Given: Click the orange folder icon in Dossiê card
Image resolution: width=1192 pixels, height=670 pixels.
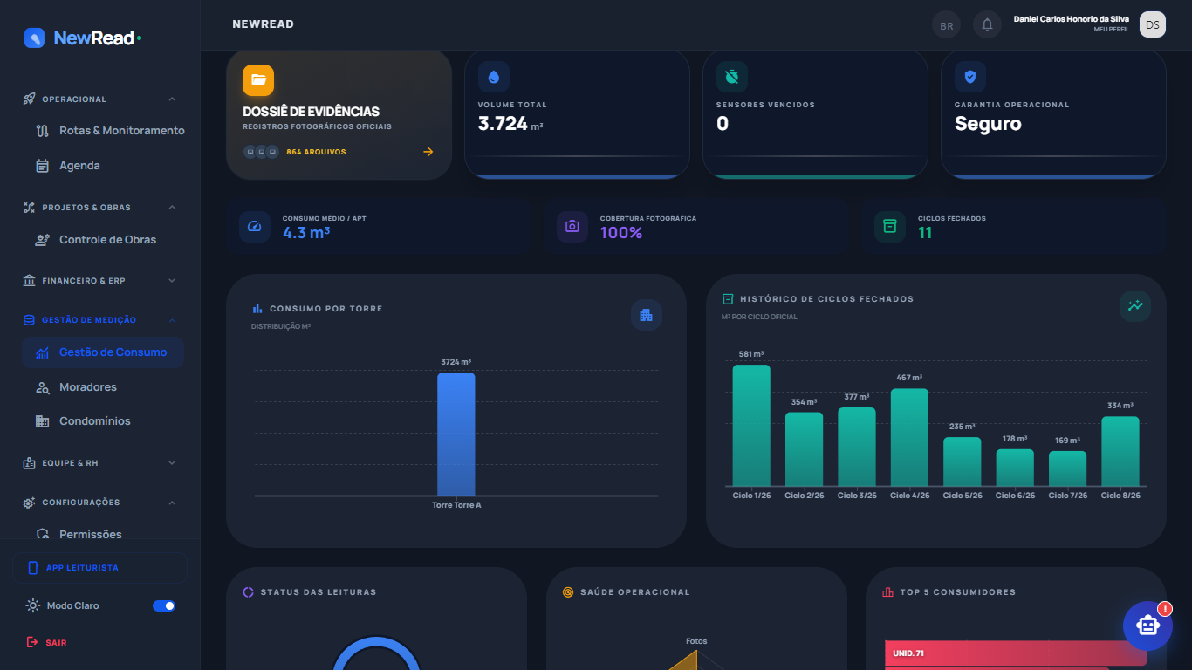Looking at the screenshot, I should 258,79.
